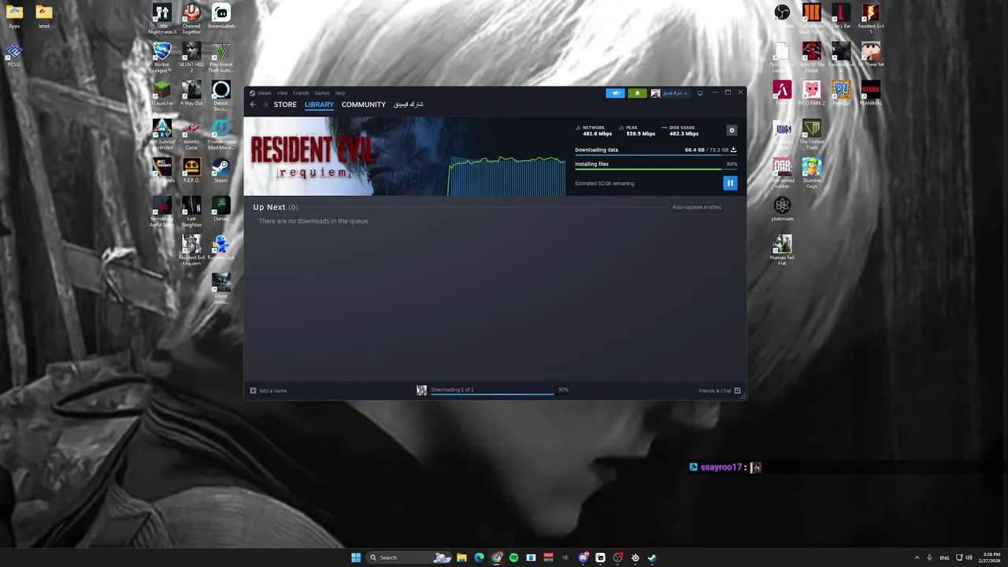Select TLauncher desktop icon
This screenshot has width=1008, height=567.
(162, 94)
